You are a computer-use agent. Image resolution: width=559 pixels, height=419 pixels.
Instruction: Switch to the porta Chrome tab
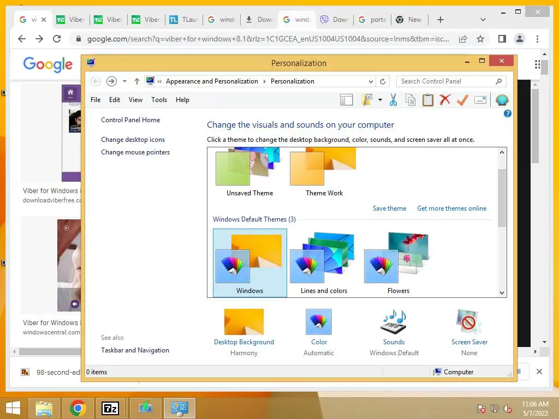tap(372, 20)
